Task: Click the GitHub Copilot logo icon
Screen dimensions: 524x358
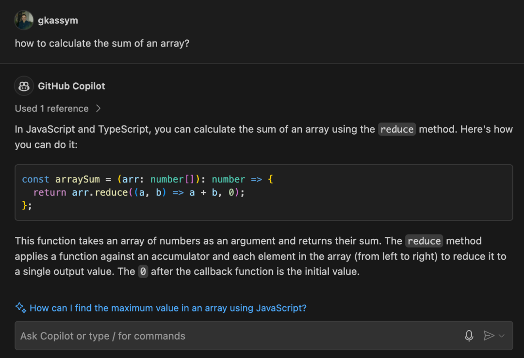Action: 24,86
